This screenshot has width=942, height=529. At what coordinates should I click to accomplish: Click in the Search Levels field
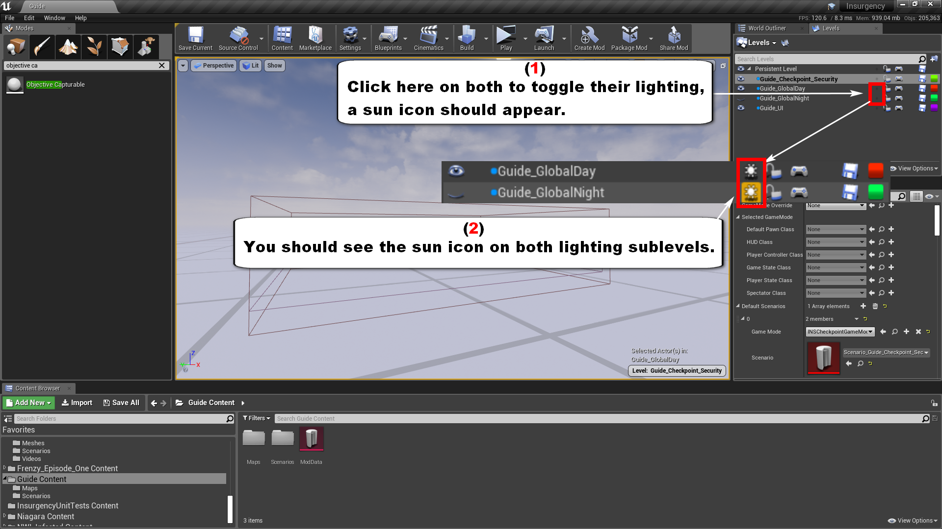click(x=826, y=59)
